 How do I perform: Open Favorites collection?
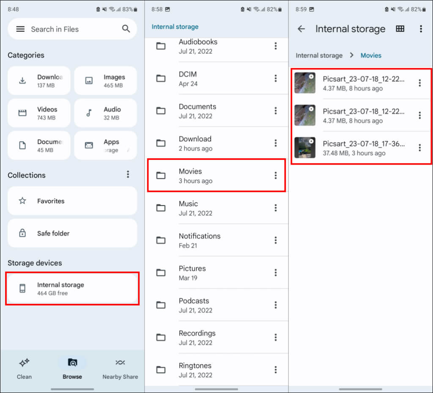coord(72,201)
